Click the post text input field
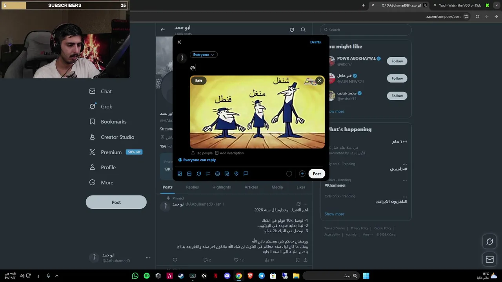This screenshot has height=282, width=502. 257,68
